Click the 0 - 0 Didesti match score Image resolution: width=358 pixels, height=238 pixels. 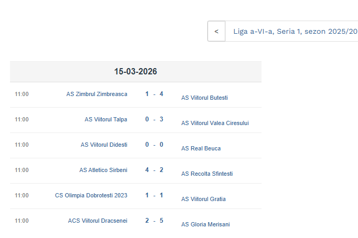point(154,145)
